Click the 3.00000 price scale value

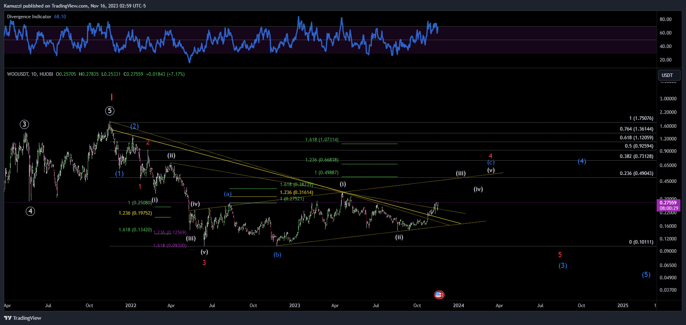[668, 99]
